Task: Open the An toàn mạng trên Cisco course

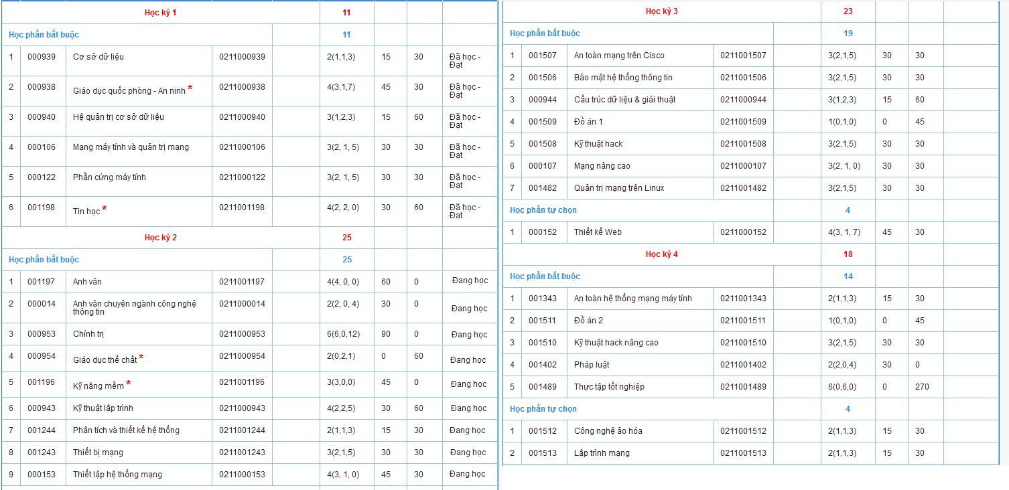Action: 619,56
